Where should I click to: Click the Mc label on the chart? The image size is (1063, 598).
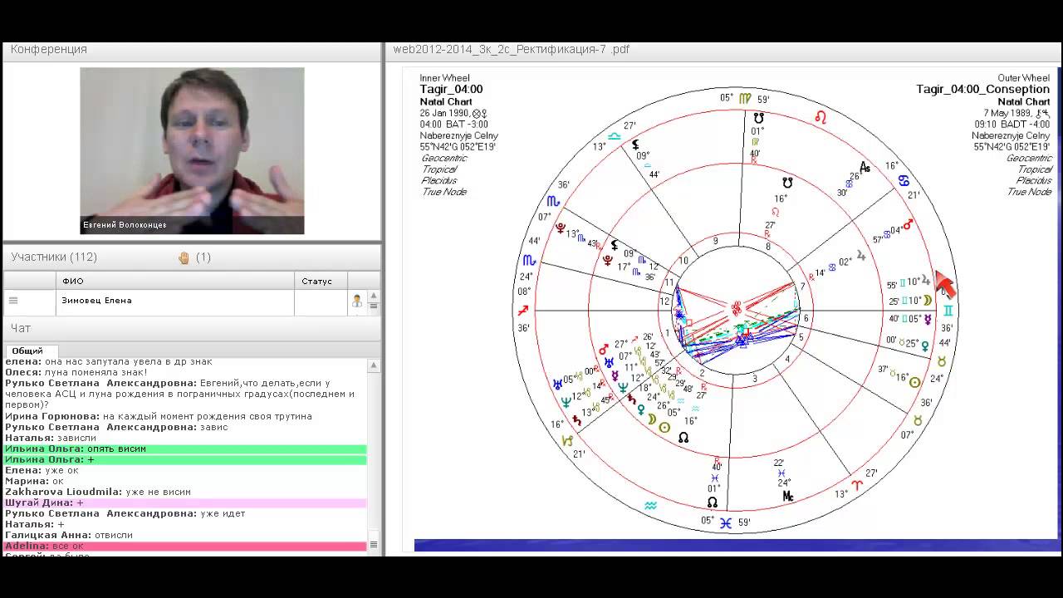point(787,496)
